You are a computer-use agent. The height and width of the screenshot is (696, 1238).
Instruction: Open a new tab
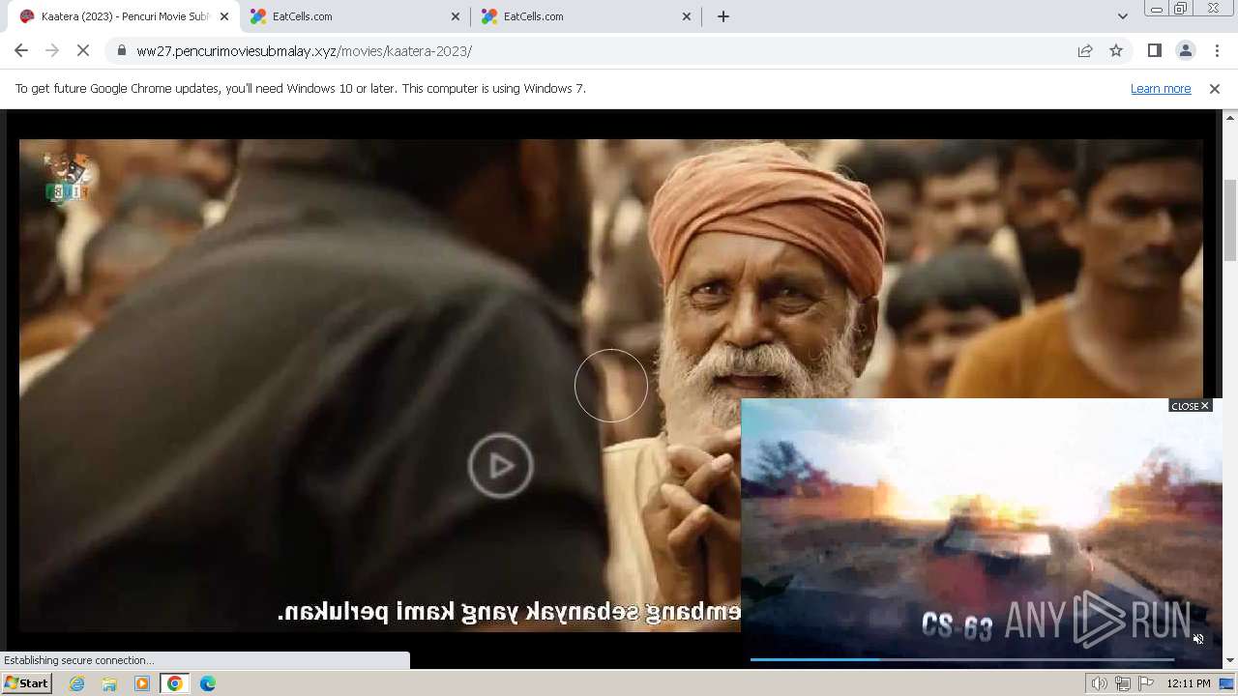[x=722, y=16]
